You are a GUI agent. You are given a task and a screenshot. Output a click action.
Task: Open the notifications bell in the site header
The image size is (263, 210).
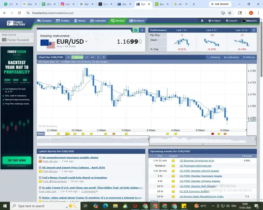(202, 21)
